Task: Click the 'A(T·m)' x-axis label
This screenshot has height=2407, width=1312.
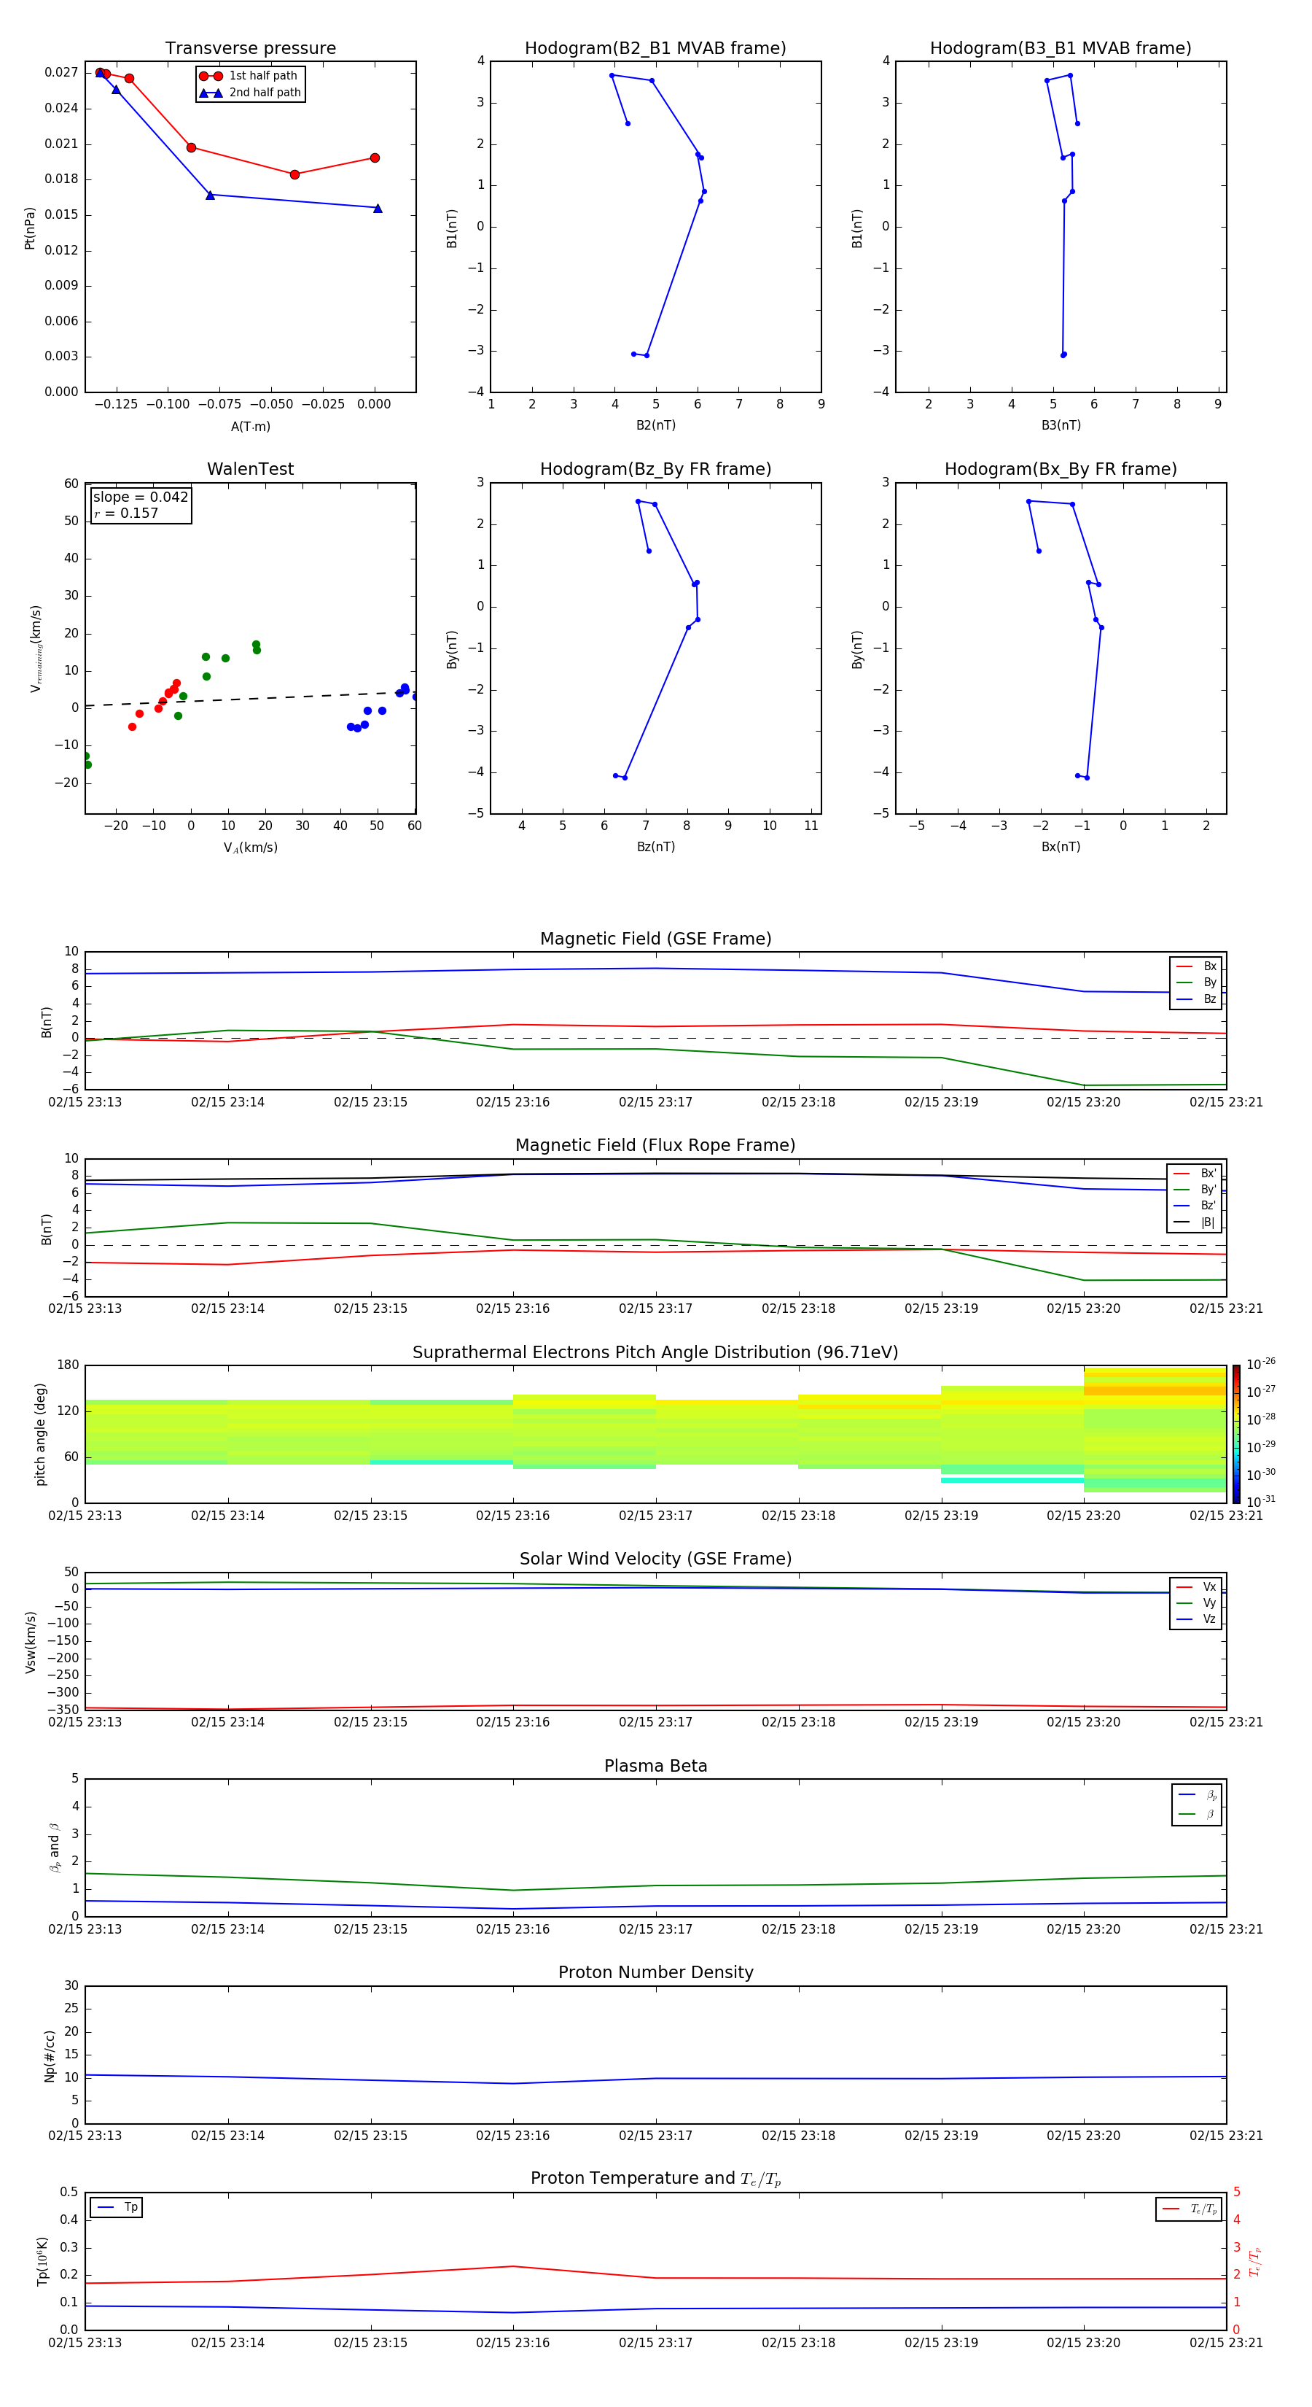Action: pos(250,426)
